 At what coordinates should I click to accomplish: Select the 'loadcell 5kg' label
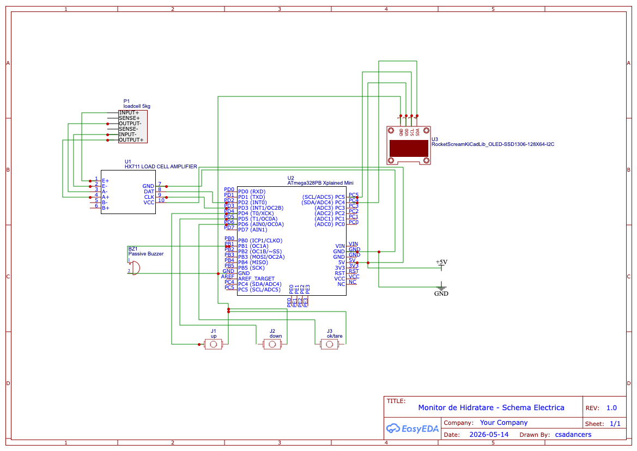click(x=137, y=106)
